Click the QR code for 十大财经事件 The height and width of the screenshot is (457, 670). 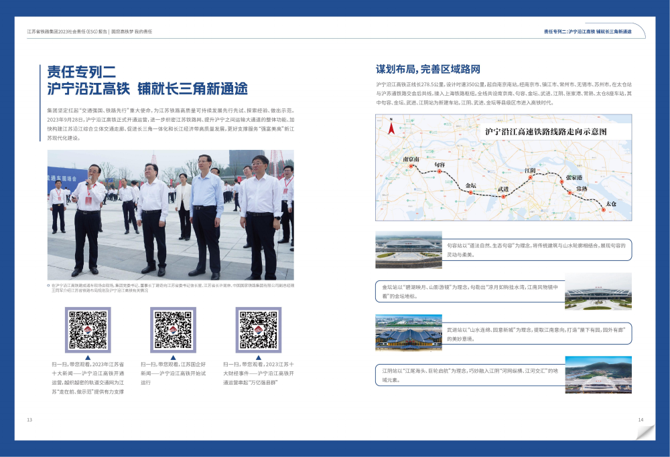pos(259,329)
